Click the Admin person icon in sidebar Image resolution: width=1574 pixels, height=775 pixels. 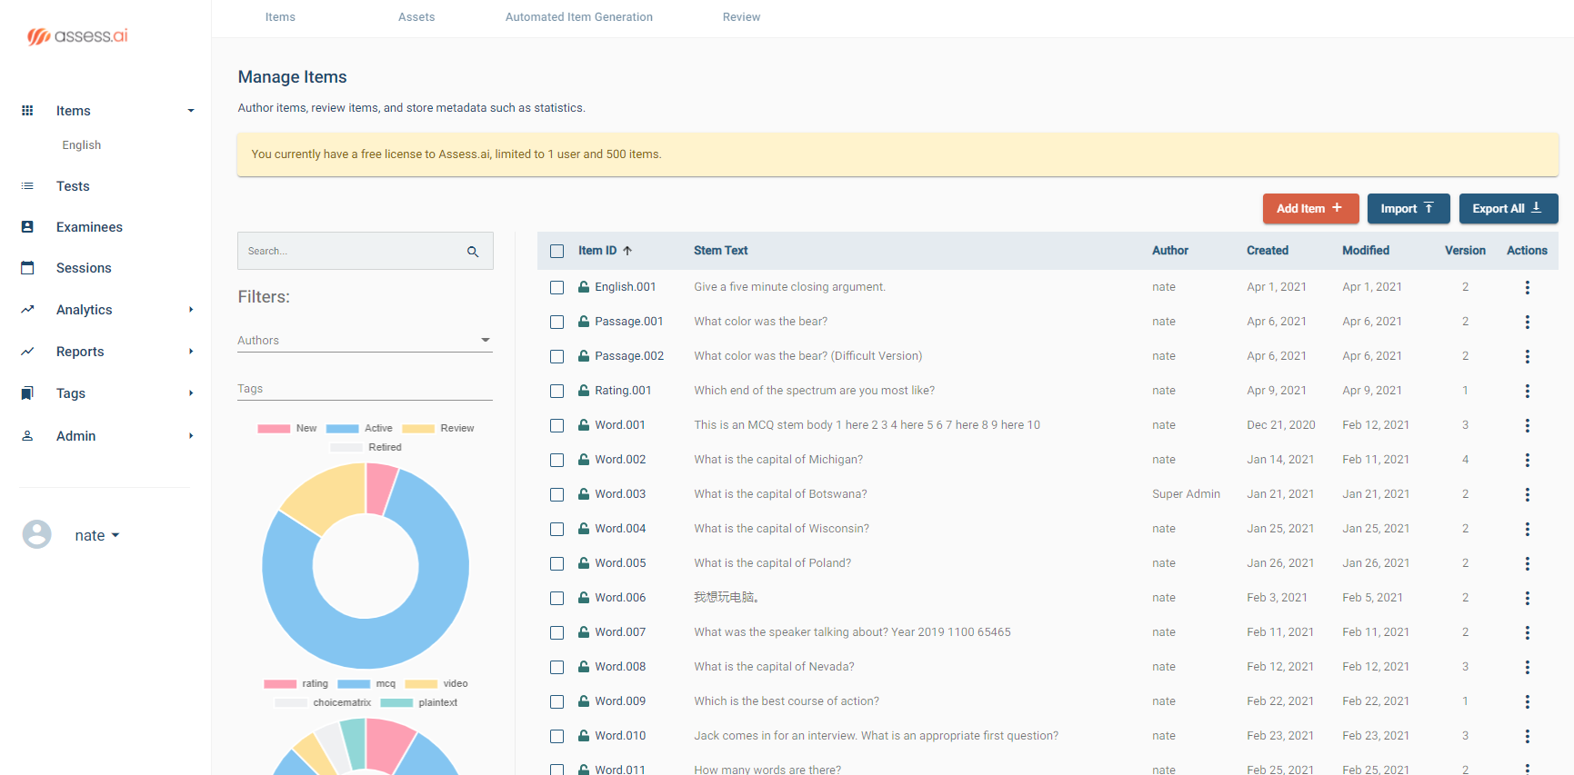(x=27, y=436)
